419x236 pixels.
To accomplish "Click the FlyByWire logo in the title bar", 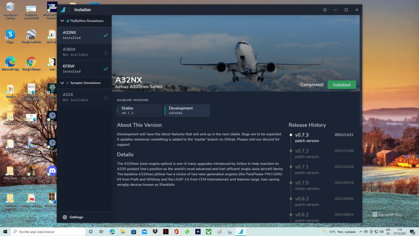I will coord(63,9).
